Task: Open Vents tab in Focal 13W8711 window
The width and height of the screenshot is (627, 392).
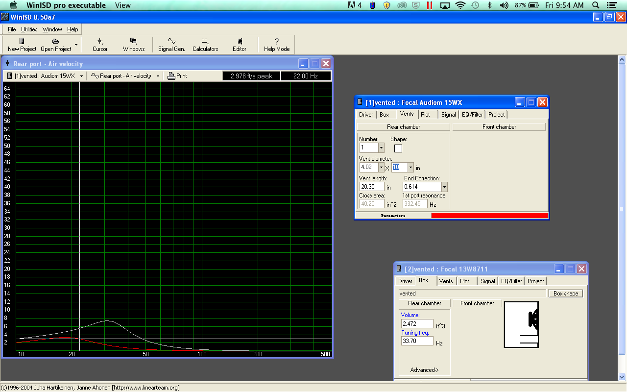Action: 446,281
